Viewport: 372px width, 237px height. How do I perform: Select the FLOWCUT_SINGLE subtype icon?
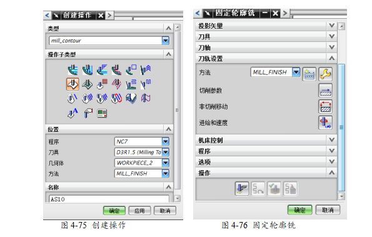(x=73, y=98)
